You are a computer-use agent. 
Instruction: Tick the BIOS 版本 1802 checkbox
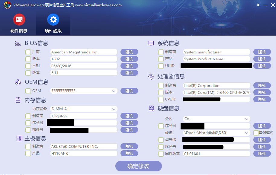point(28,59)
